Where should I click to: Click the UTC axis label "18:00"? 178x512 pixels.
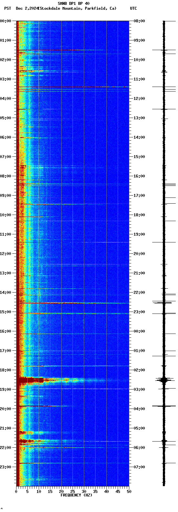(x=139, y=215)
